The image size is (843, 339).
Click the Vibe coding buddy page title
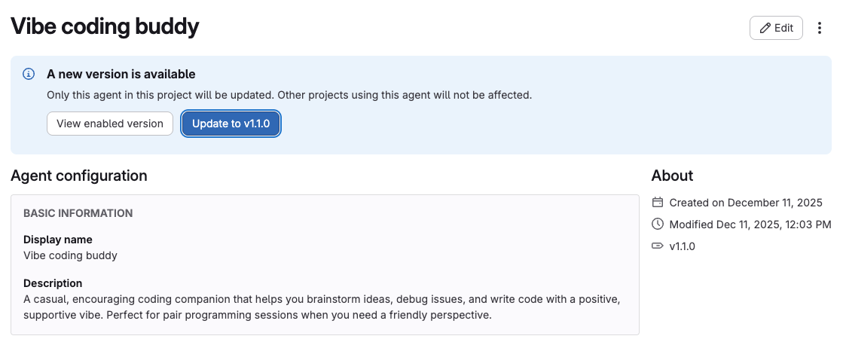pos(105,27)
